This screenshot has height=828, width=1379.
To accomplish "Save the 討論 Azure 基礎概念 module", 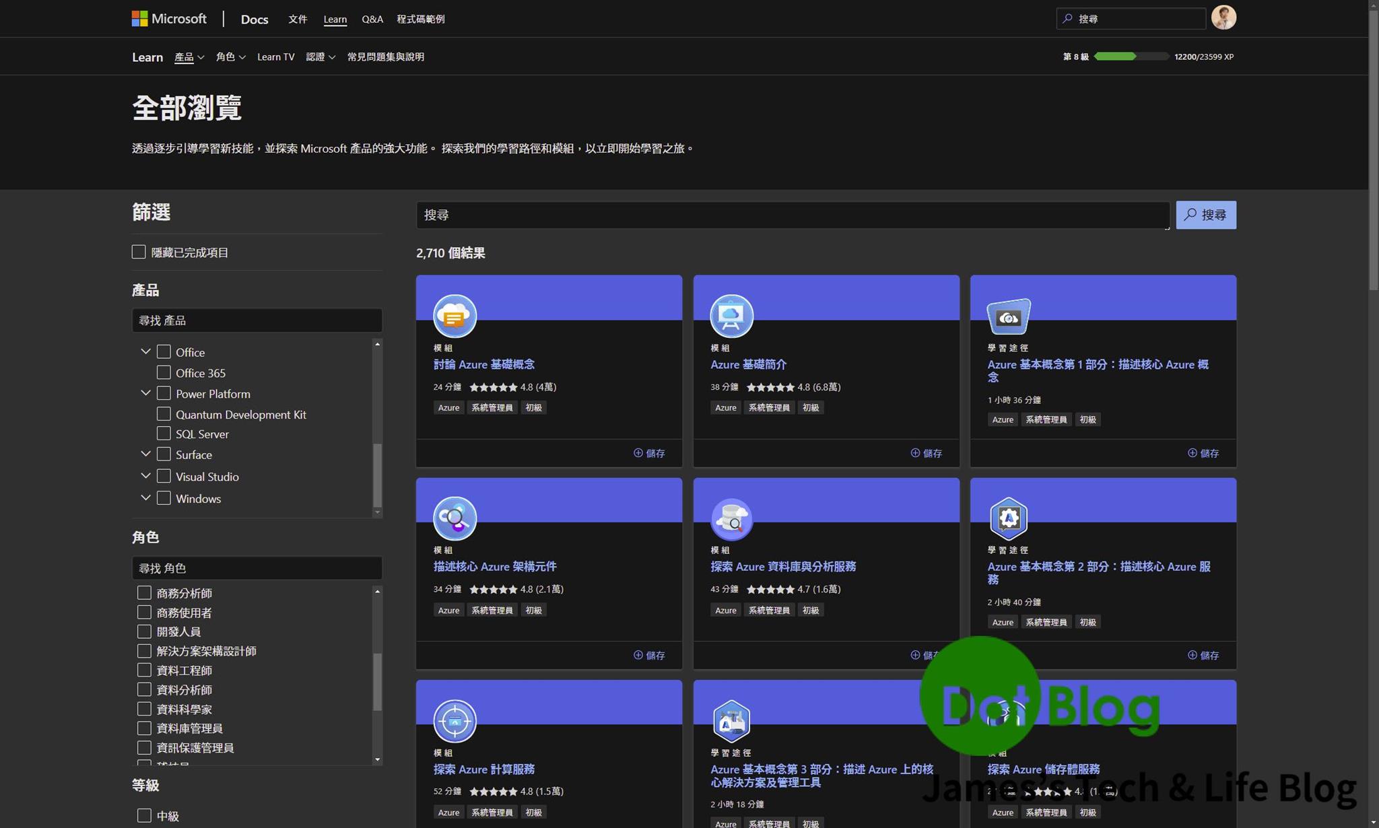I will [x=649, y=453].
